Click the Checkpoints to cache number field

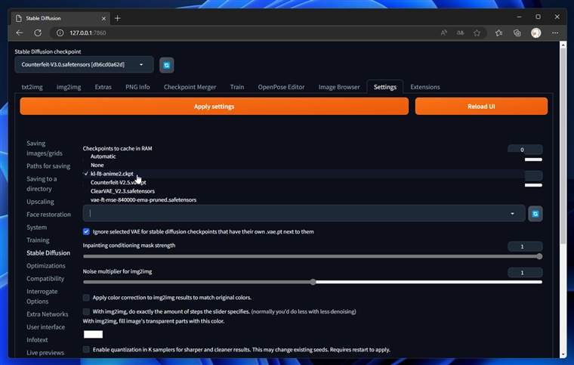(x=525, y=150)
